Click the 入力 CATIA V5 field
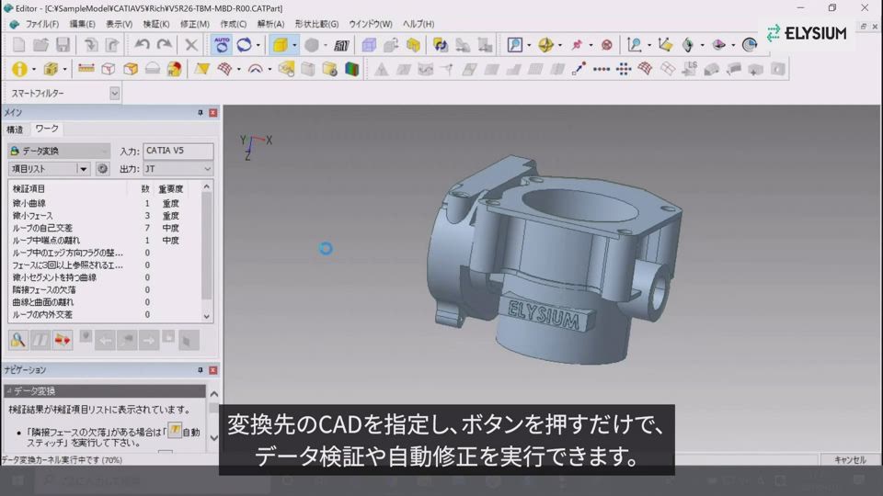The width and height of the screenshot is (883, 496). point(178,151)
